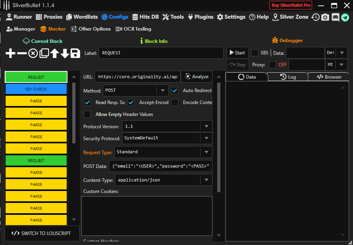Enable the Proxy checkbox next to OFF

pos(272,65)
